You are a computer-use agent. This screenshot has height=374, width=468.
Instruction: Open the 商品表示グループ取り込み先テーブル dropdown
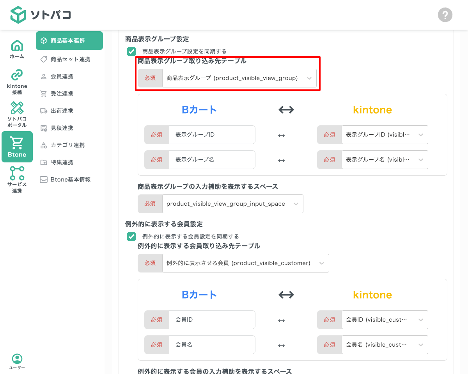point(240,78)
